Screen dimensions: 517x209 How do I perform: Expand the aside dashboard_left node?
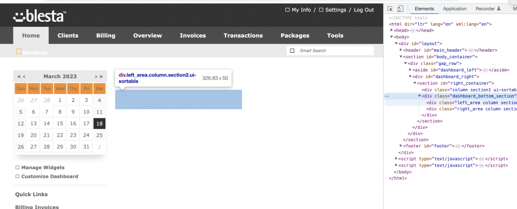410,70
